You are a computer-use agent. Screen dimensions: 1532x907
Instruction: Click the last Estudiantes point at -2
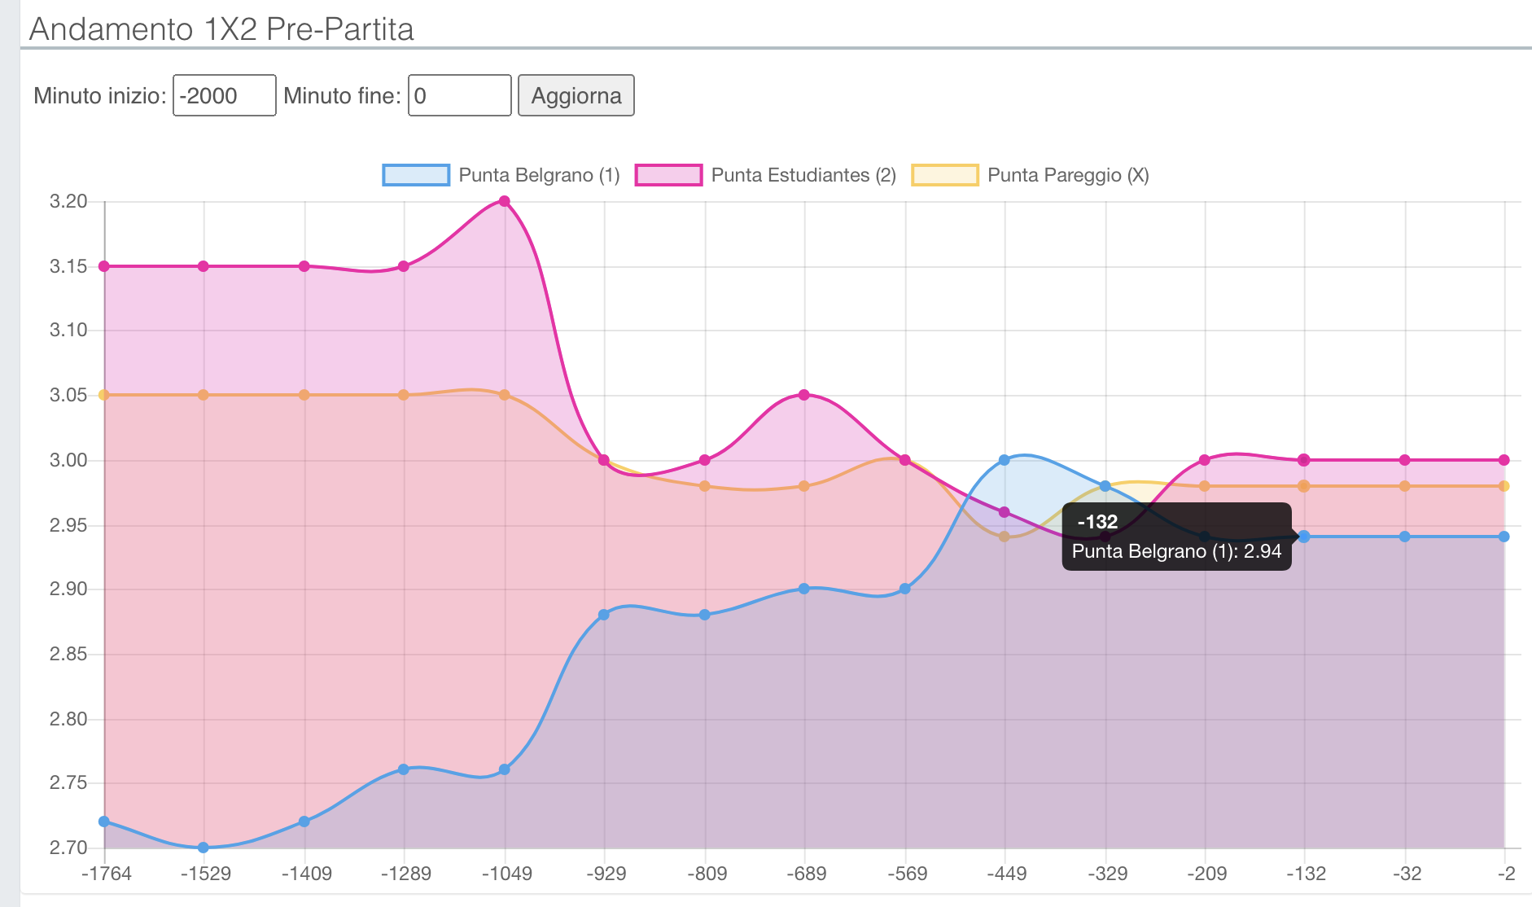tap(1504, 460)
